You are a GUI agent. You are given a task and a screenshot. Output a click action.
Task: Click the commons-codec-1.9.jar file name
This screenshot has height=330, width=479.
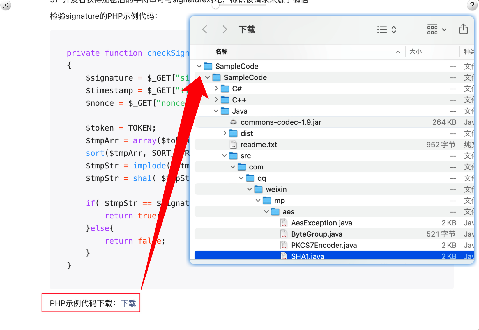(281, 122)
